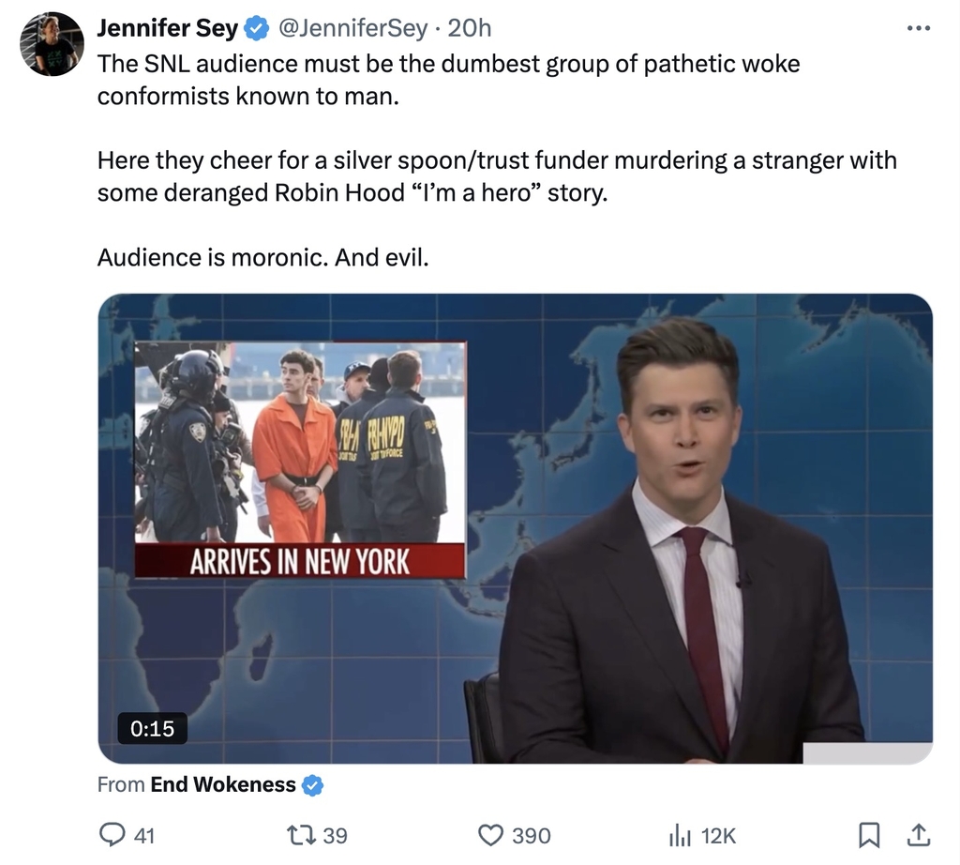Open the three-dot more options menu

pyautogui.click(x=919, y=28)
